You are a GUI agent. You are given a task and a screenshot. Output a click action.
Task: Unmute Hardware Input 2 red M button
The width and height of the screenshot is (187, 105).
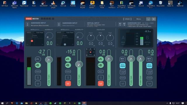pyautogui.click(x=68, y=84)
